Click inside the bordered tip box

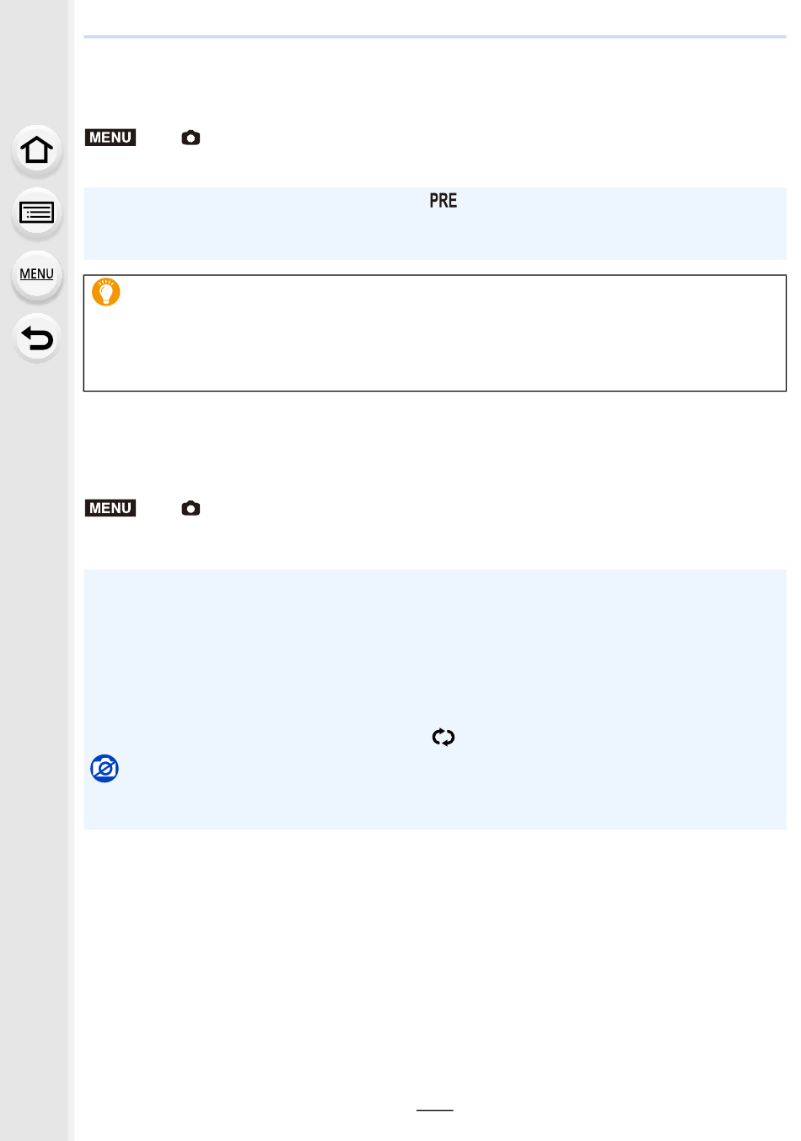[434, 333]
